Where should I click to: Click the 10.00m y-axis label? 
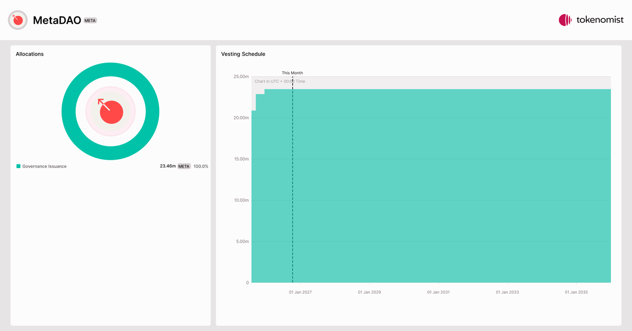[x=241, y=200]
